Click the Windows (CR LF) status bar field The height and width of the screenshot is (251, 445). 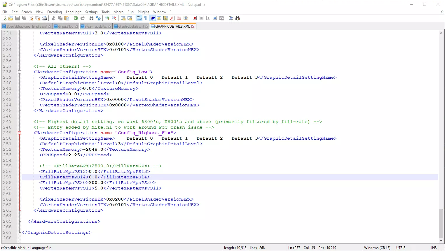pos(377,248)
